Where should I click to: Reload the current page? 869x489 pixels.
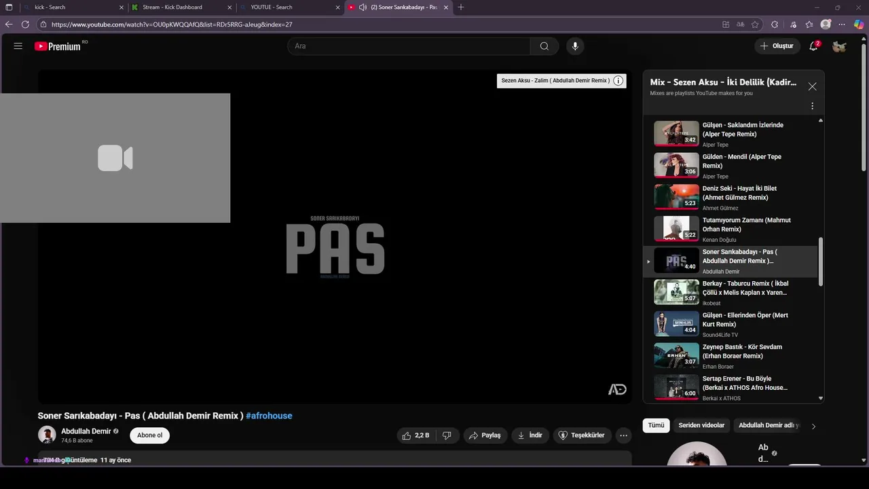coord(25,24)
